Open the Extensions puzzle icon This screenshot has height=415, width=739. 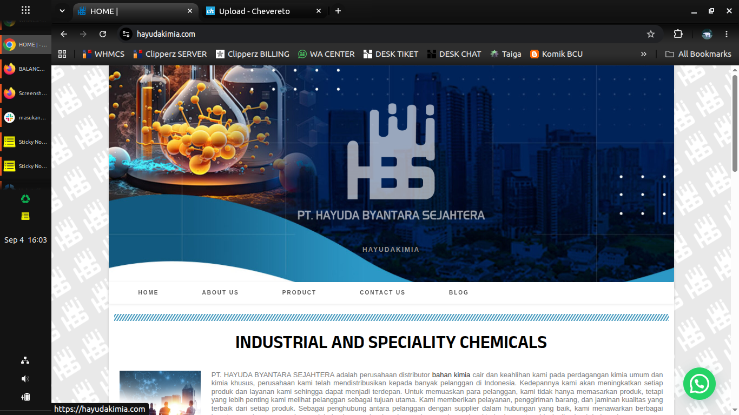(678, 34)
